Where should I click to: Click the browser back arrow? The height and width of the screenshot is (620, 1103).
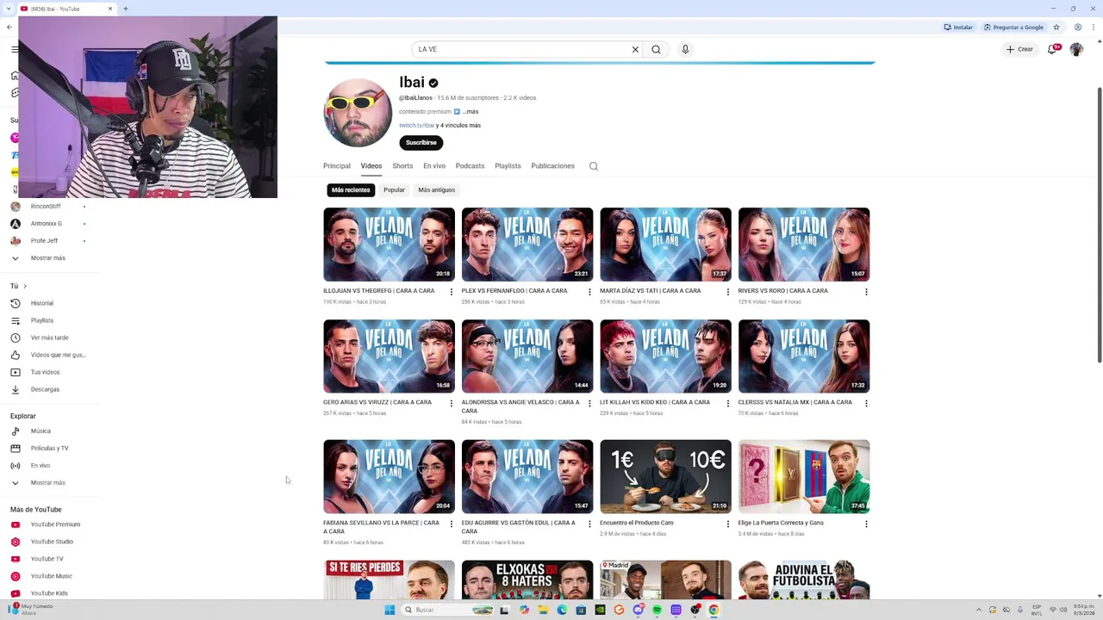9,27
